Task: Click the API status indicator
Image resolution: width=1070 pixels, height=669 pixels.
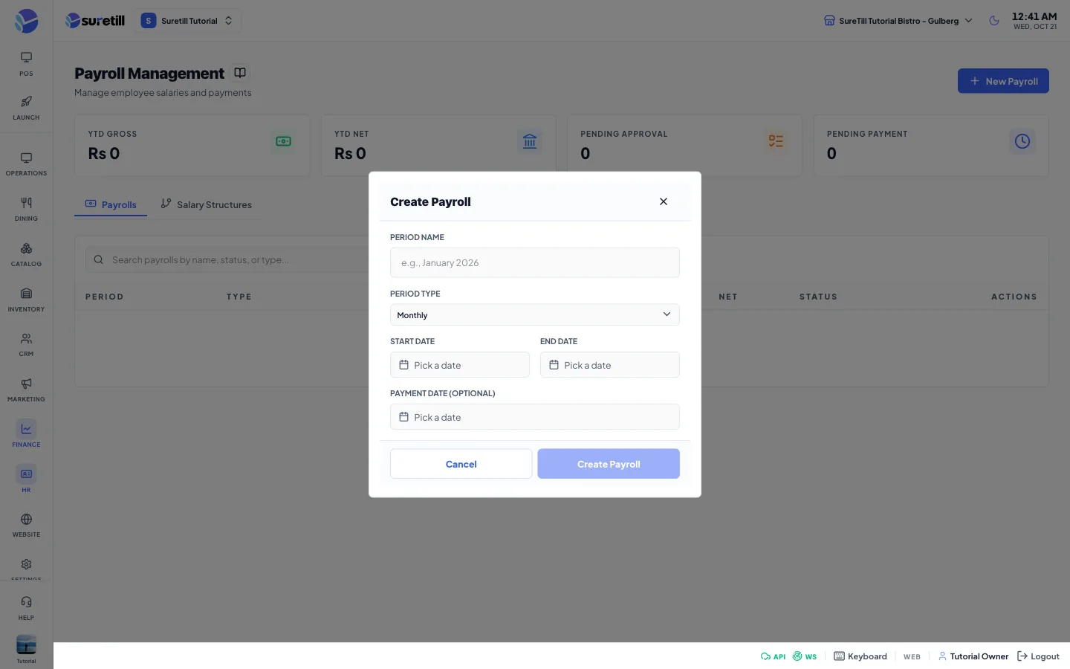Action: (x=773, y=656)
